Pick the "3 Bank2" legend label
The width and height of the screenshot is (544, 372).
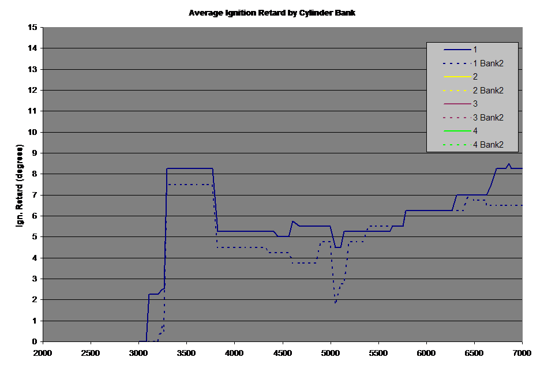488,118
